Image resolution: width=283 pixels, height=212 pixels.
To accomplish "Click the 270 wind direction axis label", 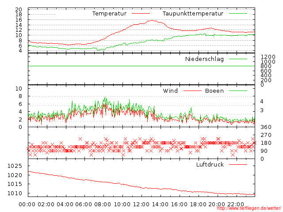I will click(x=266, y=135).
